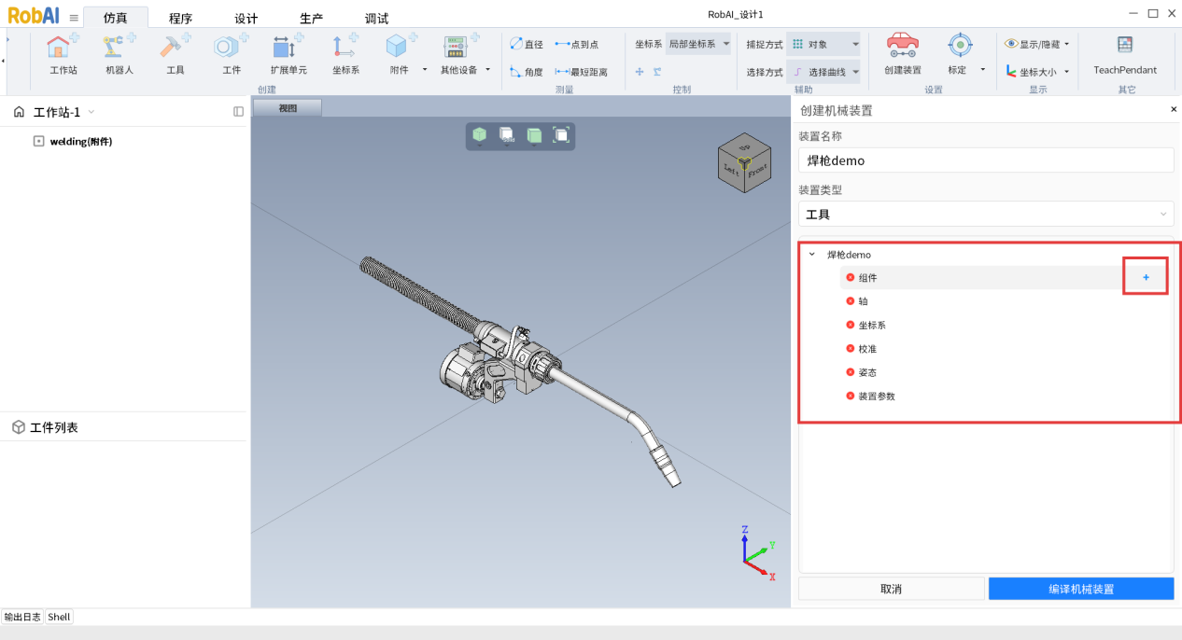The height and width of the screenshot is (640, 1182).
Task: Open the Shell tab
Action: 59,617
